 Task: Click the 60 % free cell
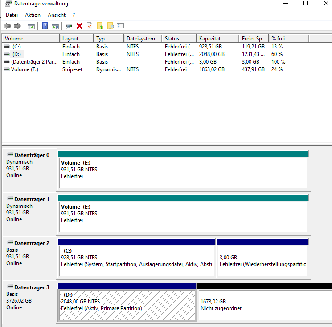click(x=277, y=54)
